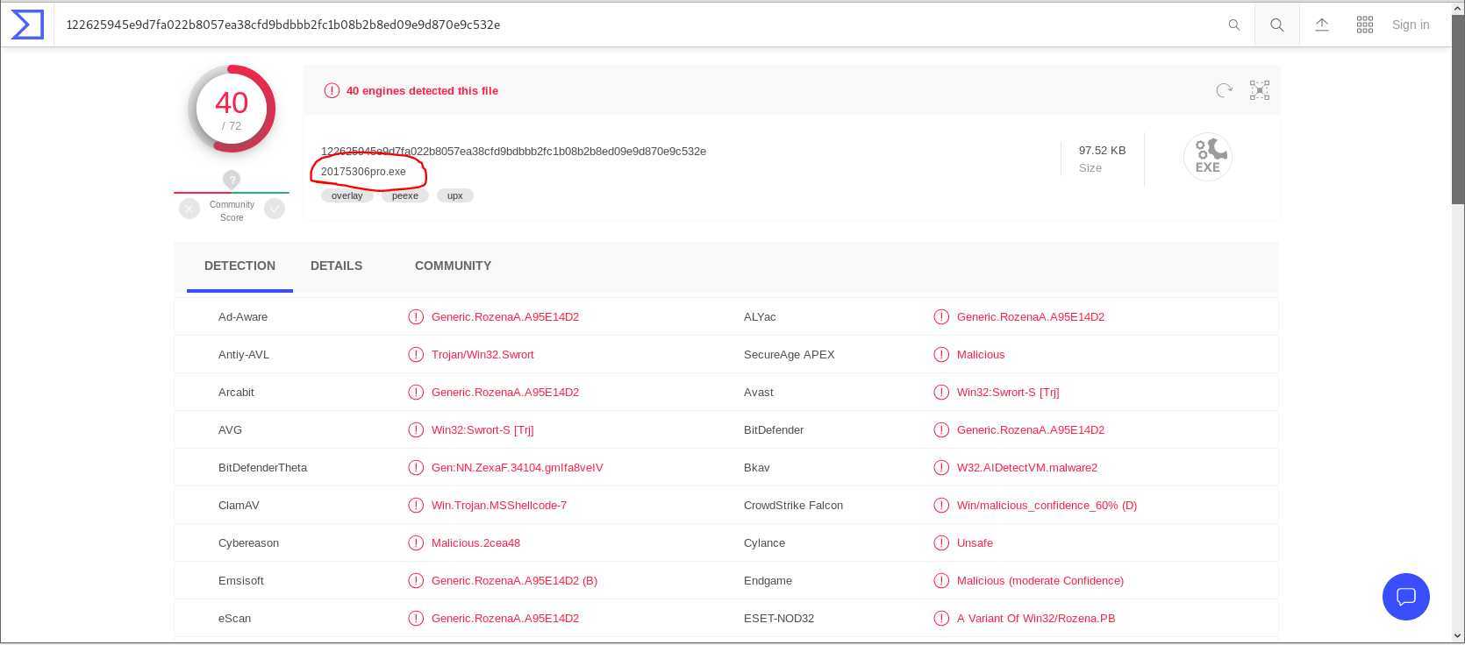Click the Endgame detection warning icon

coord(941,581)
